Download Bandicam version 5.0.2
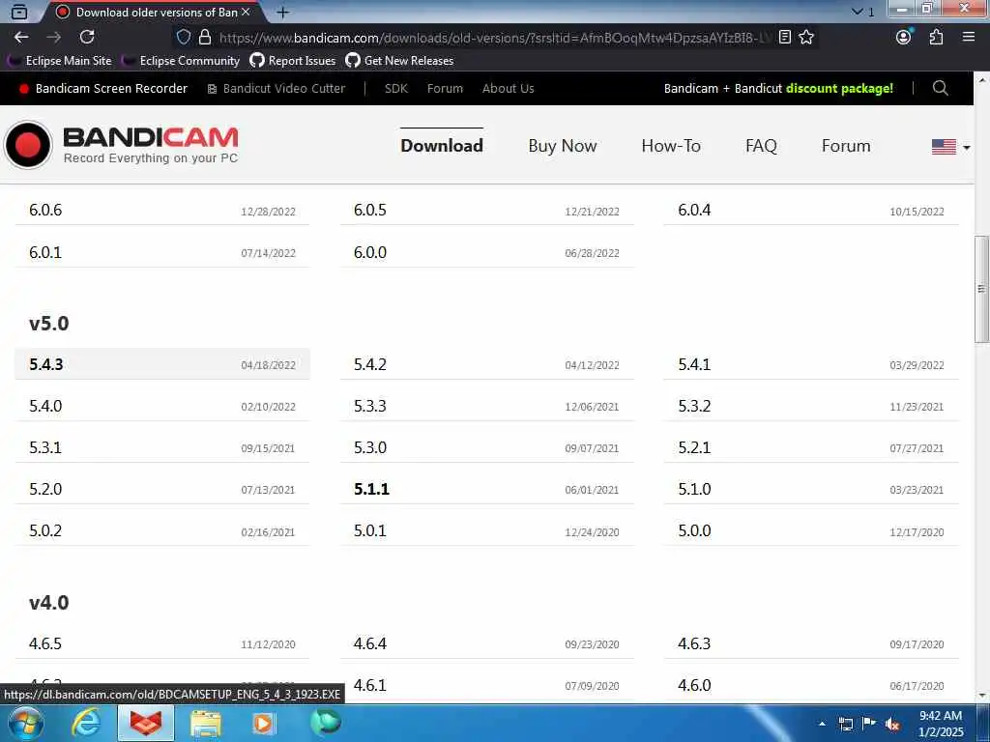 162,530
